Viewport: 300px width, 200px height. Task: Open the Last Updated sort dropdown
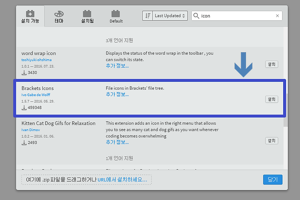[170, 16]
